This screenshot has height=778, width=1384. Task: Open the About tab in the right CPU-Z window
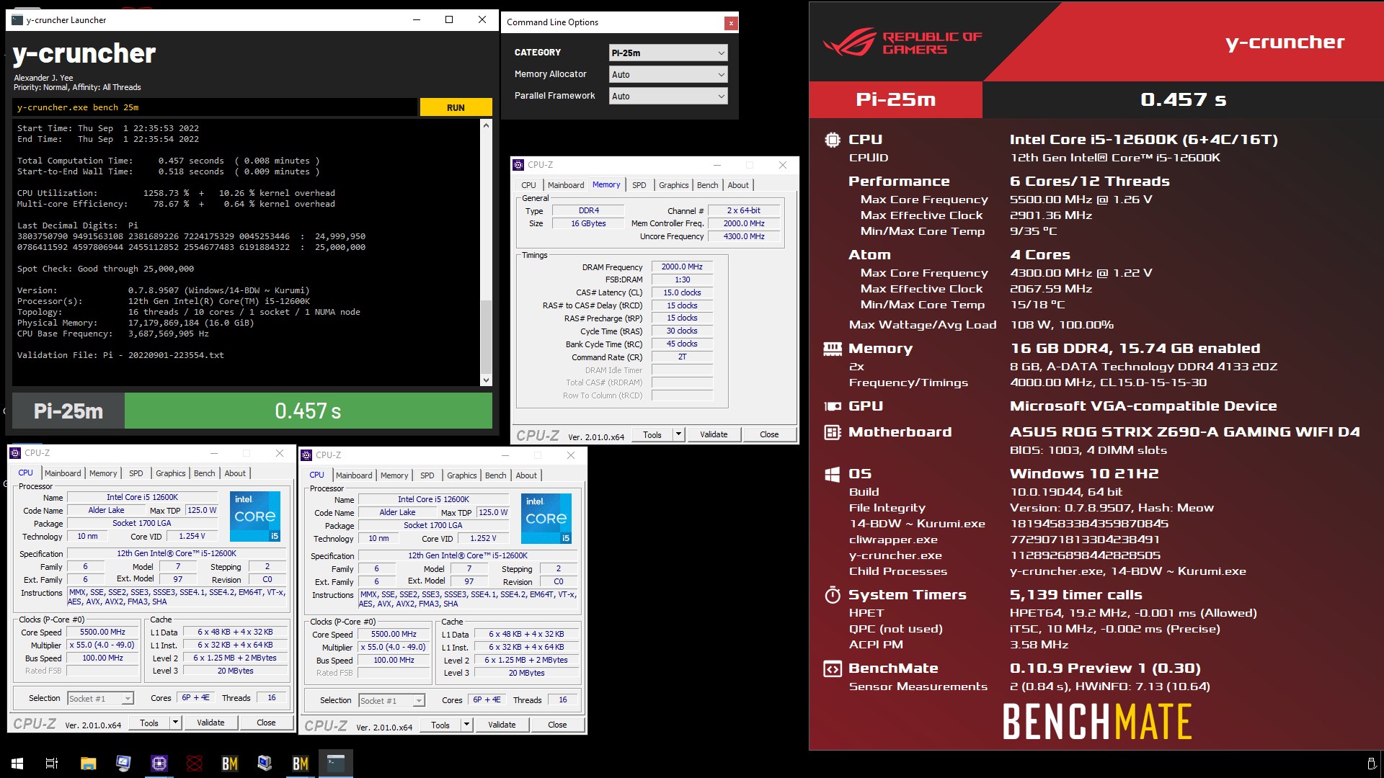(x=526, y=475)
